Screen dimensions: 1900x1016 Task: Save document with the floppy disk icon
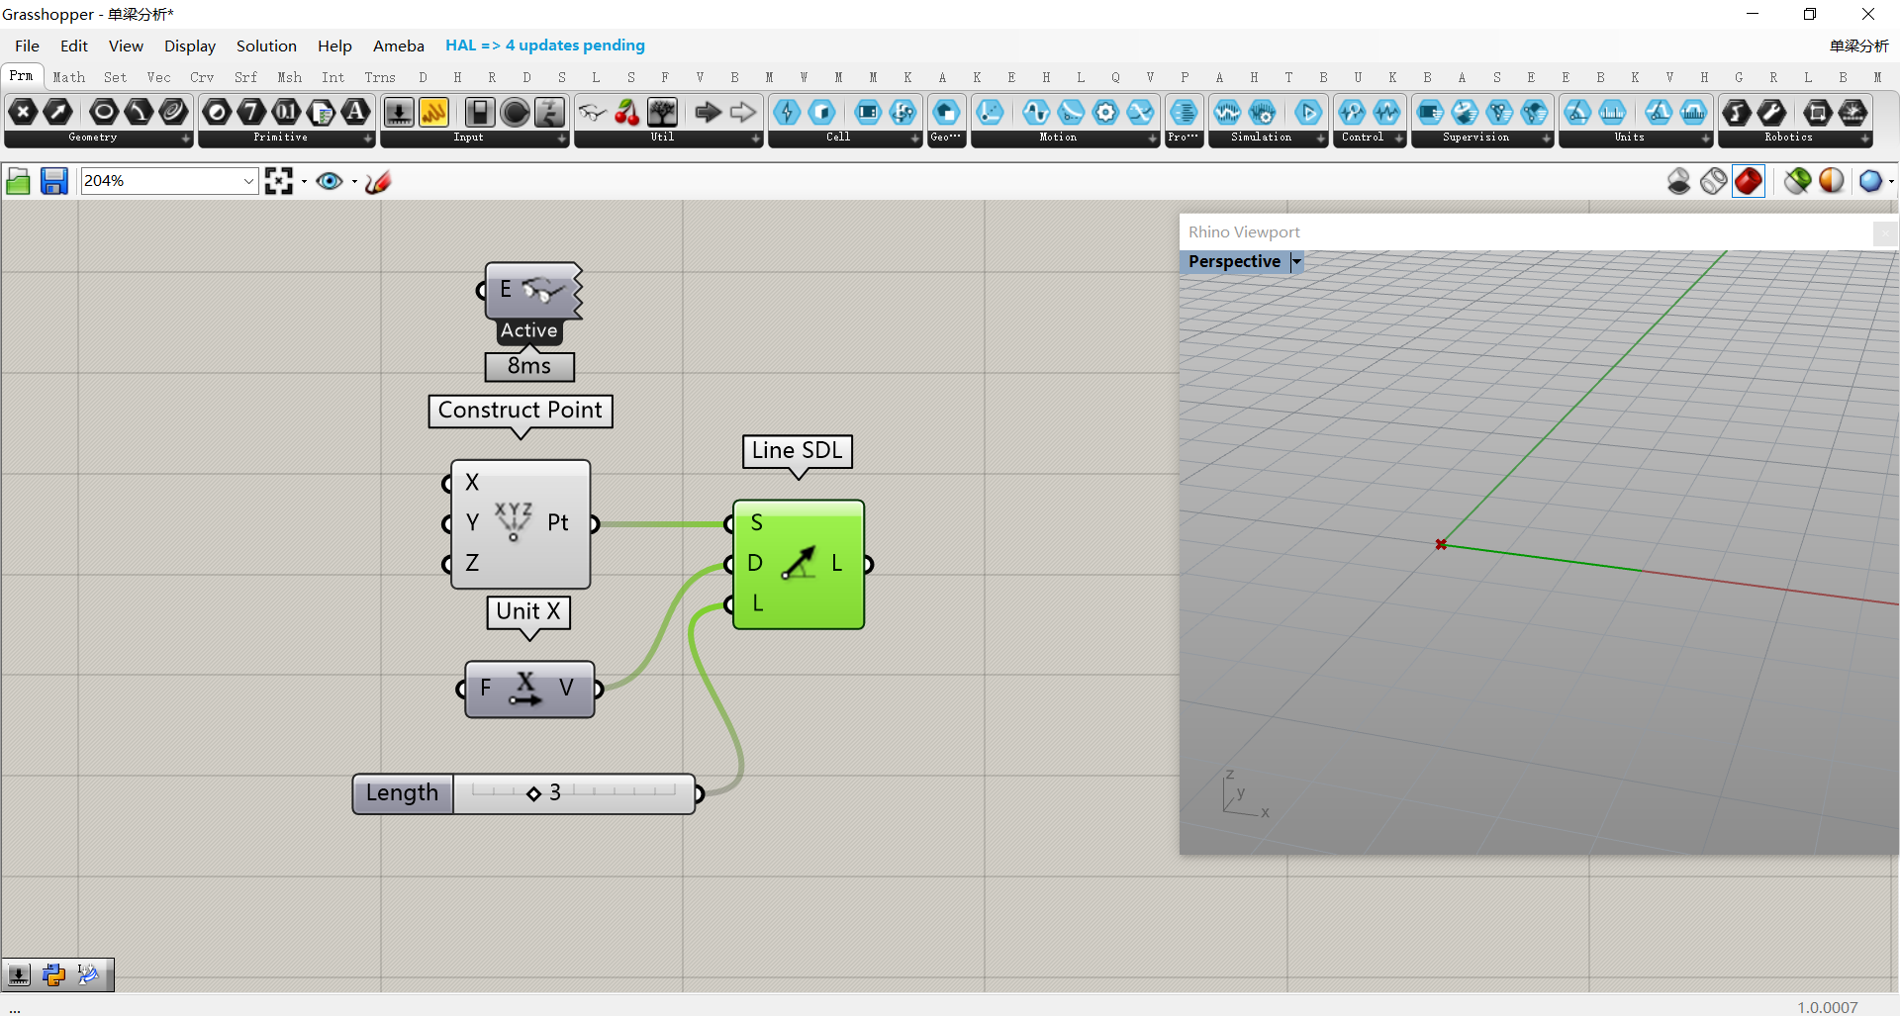pyautogui.click(x=53, y=181)
